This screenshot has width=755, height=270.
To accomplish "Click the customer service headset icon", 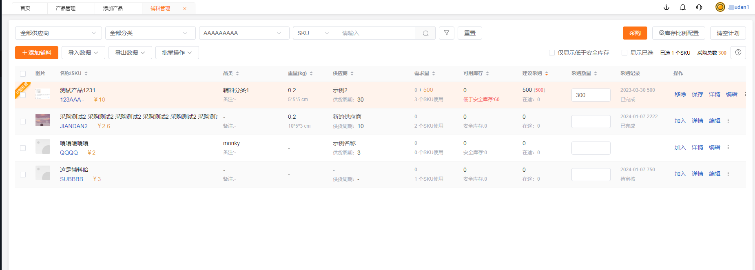I will 699,7.
